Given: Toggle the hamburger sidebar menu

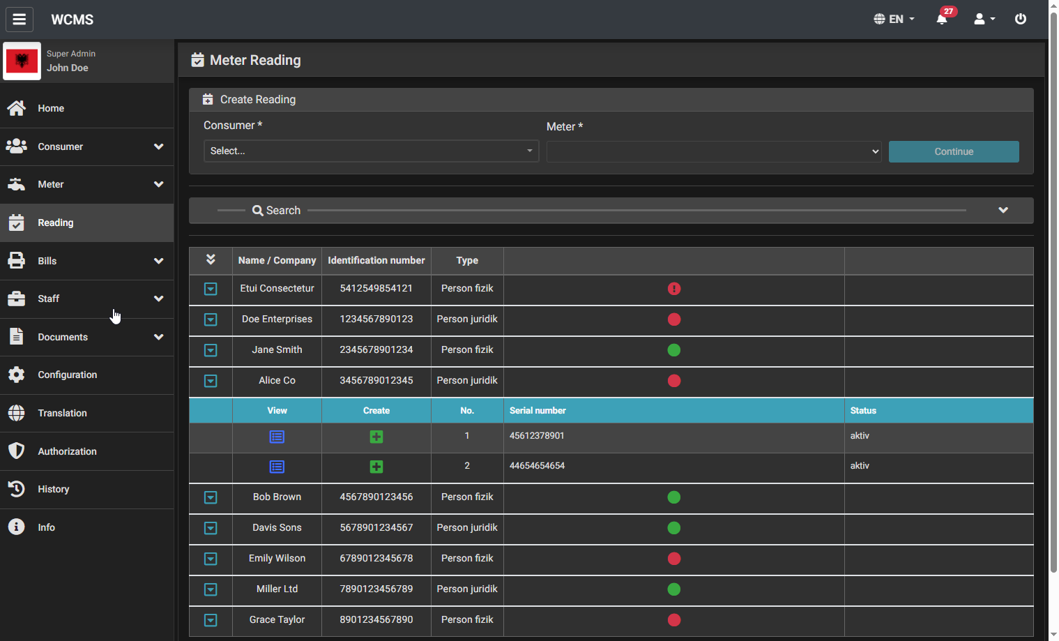Looking at the screenshot, I should pyautogui.click(x=20, y=20).
